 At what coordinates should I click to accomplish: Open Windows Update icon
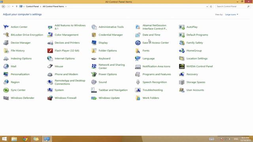tap(94, 98)
